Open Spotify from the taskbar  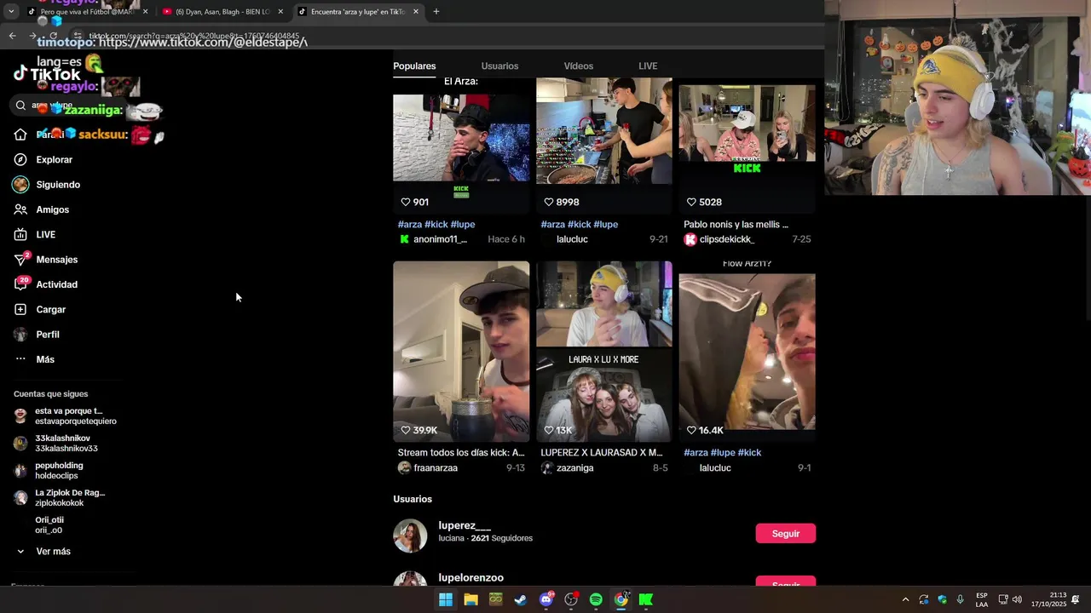596,599
